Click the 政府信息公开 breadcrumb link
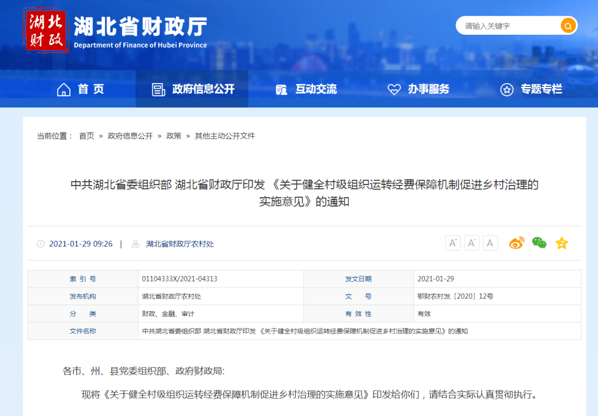598x416 pixels. (x=130, y=136)
